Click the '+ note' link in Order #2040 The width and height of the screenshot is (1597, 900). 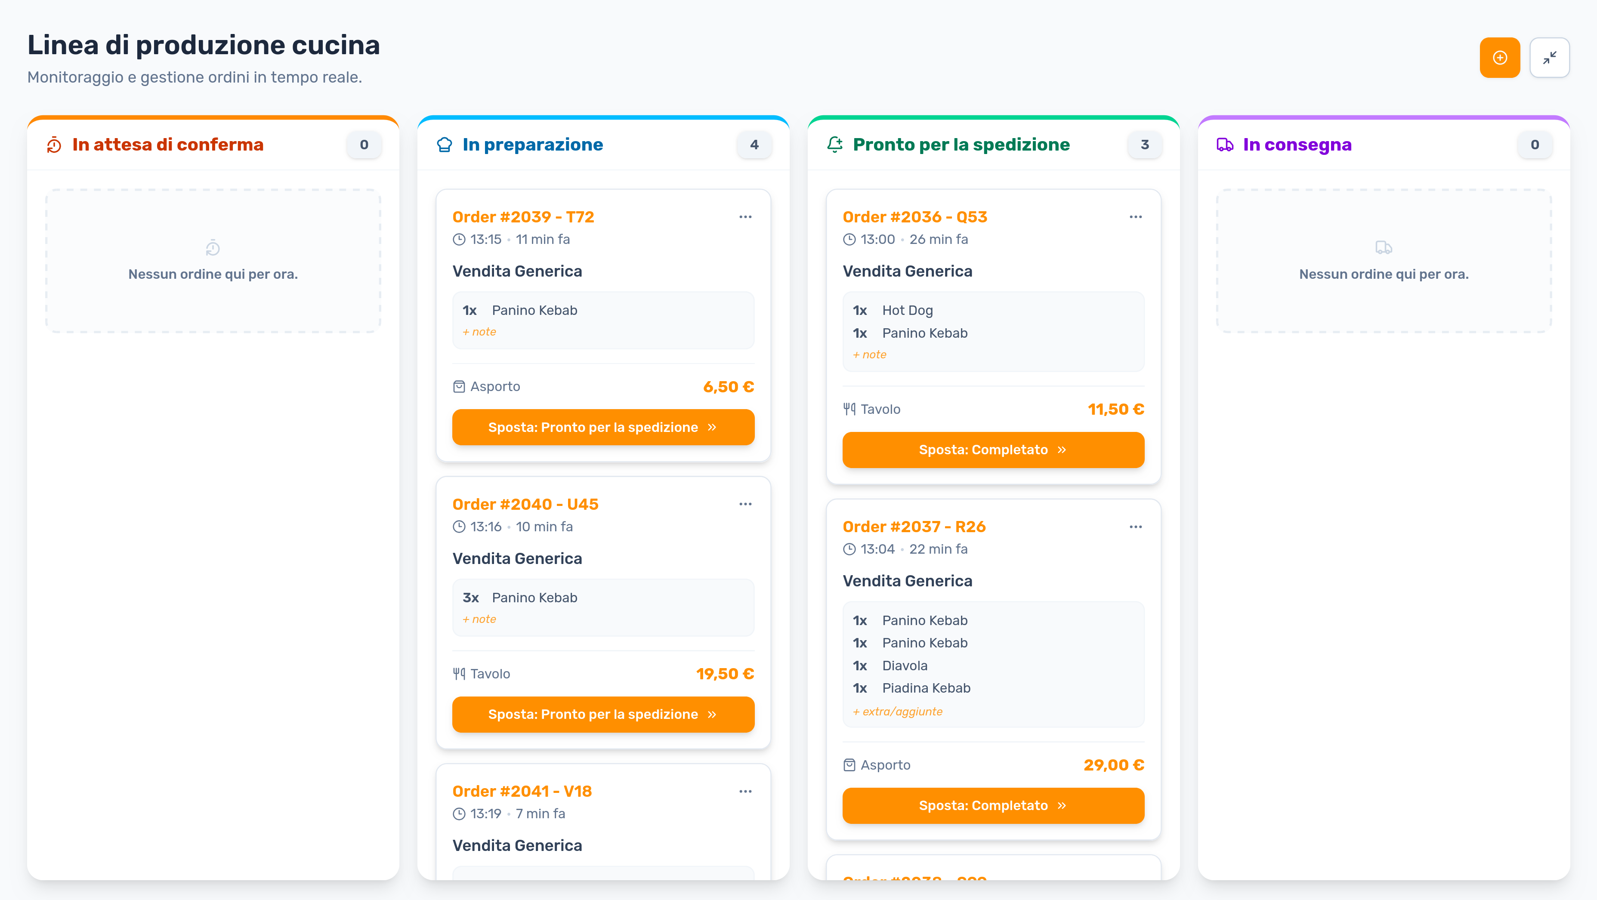coord(479,619)
